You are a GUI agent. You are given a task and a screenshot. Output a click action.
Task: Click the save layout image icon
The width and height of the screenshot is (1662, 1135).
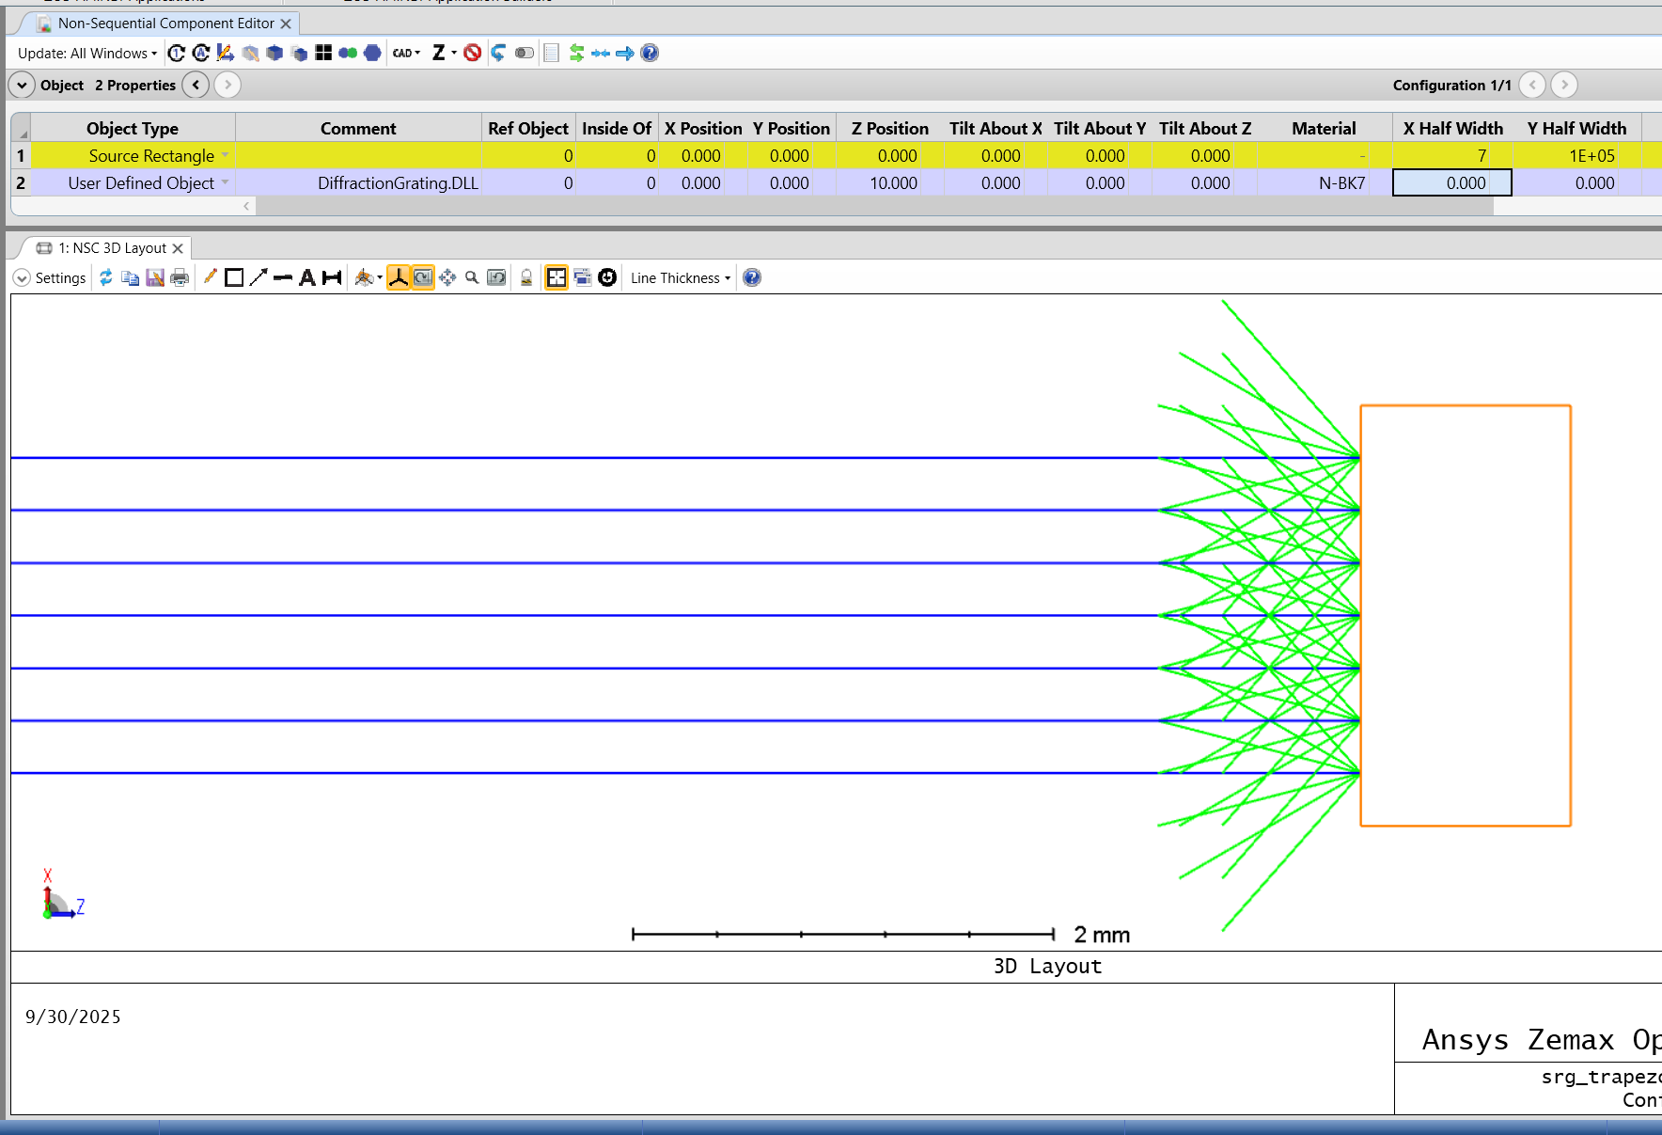[x=155, y=277]
